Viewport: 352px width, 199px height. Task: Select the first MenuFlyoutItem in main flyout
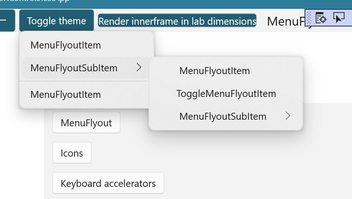[66, 45]
